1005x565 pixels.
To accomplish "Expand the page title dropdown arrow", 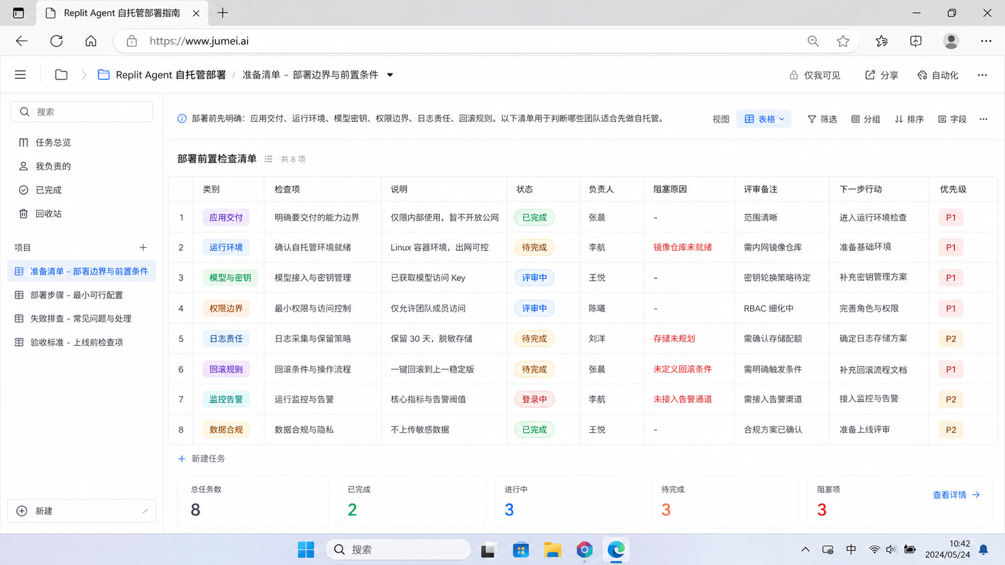I will coord(390,75).
